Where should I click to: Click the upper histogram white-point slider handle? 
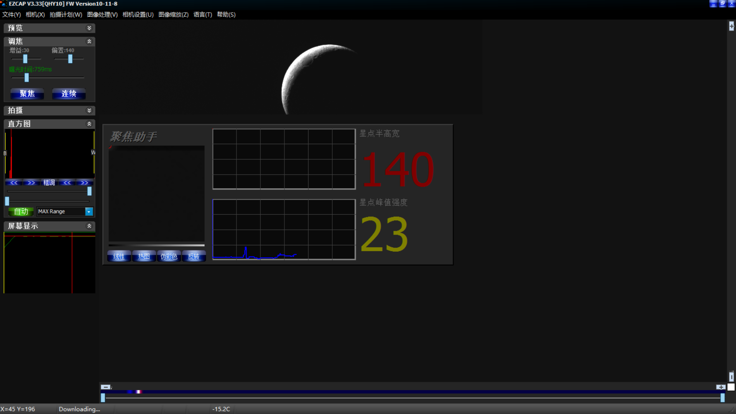(89, 191)
